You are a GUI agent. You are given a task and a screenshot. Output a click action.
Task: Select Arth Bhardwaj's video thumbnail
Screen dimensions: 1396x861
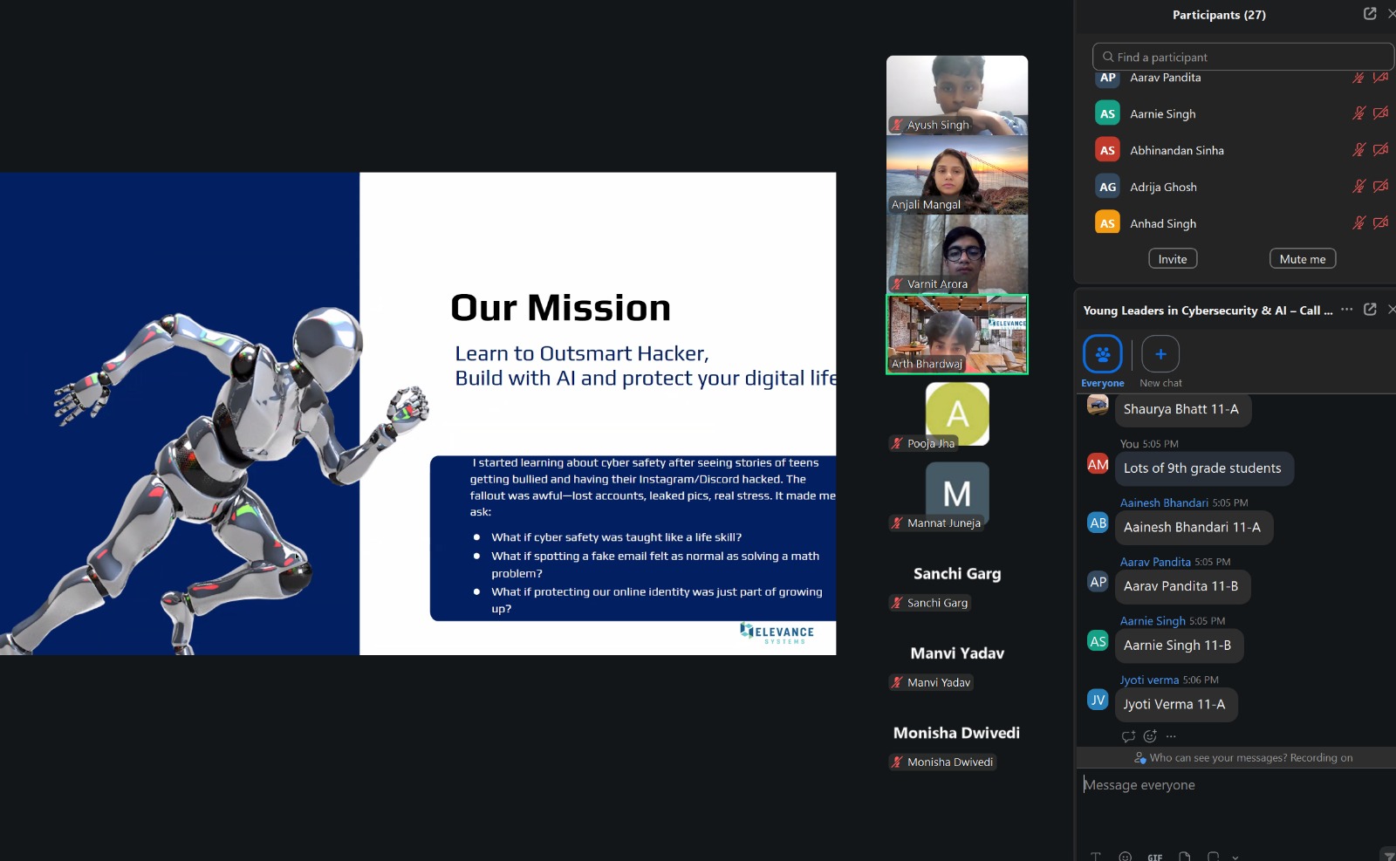tap(957, 334)
